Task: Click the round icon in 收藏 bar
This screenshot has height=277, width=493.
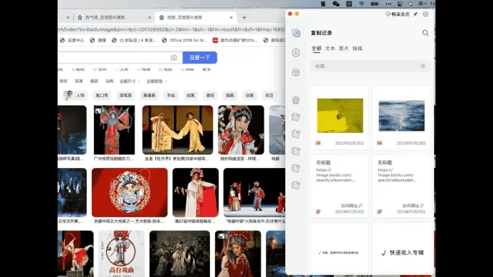Action: point(423,66)
